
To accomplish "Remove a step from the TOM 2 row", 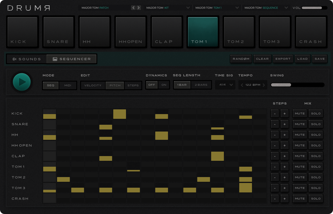I will [275, 177].
